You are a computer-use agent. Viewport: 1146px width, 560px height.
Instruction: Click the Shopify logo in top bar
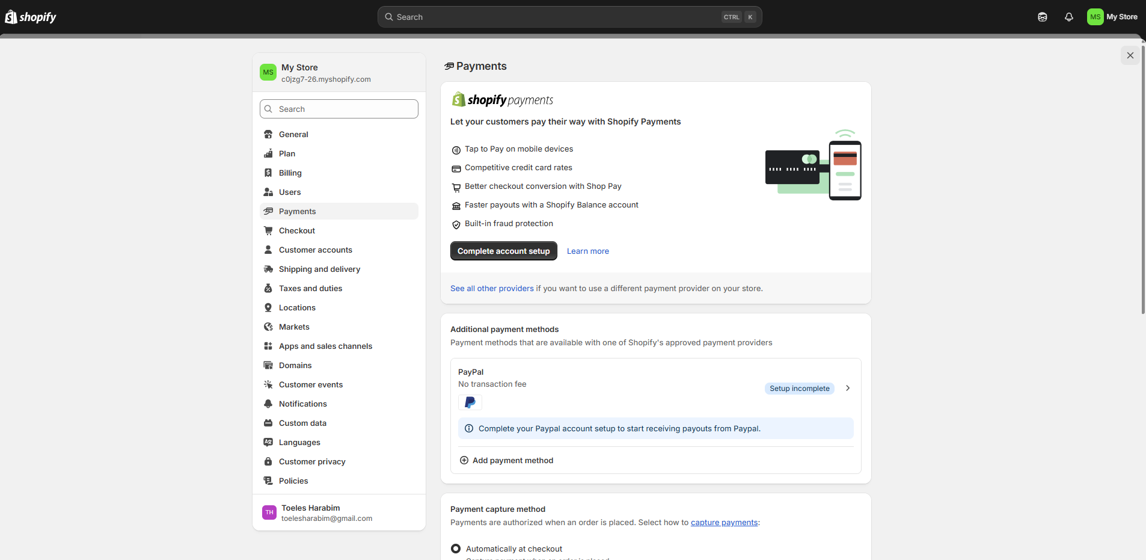pos(31,17)
